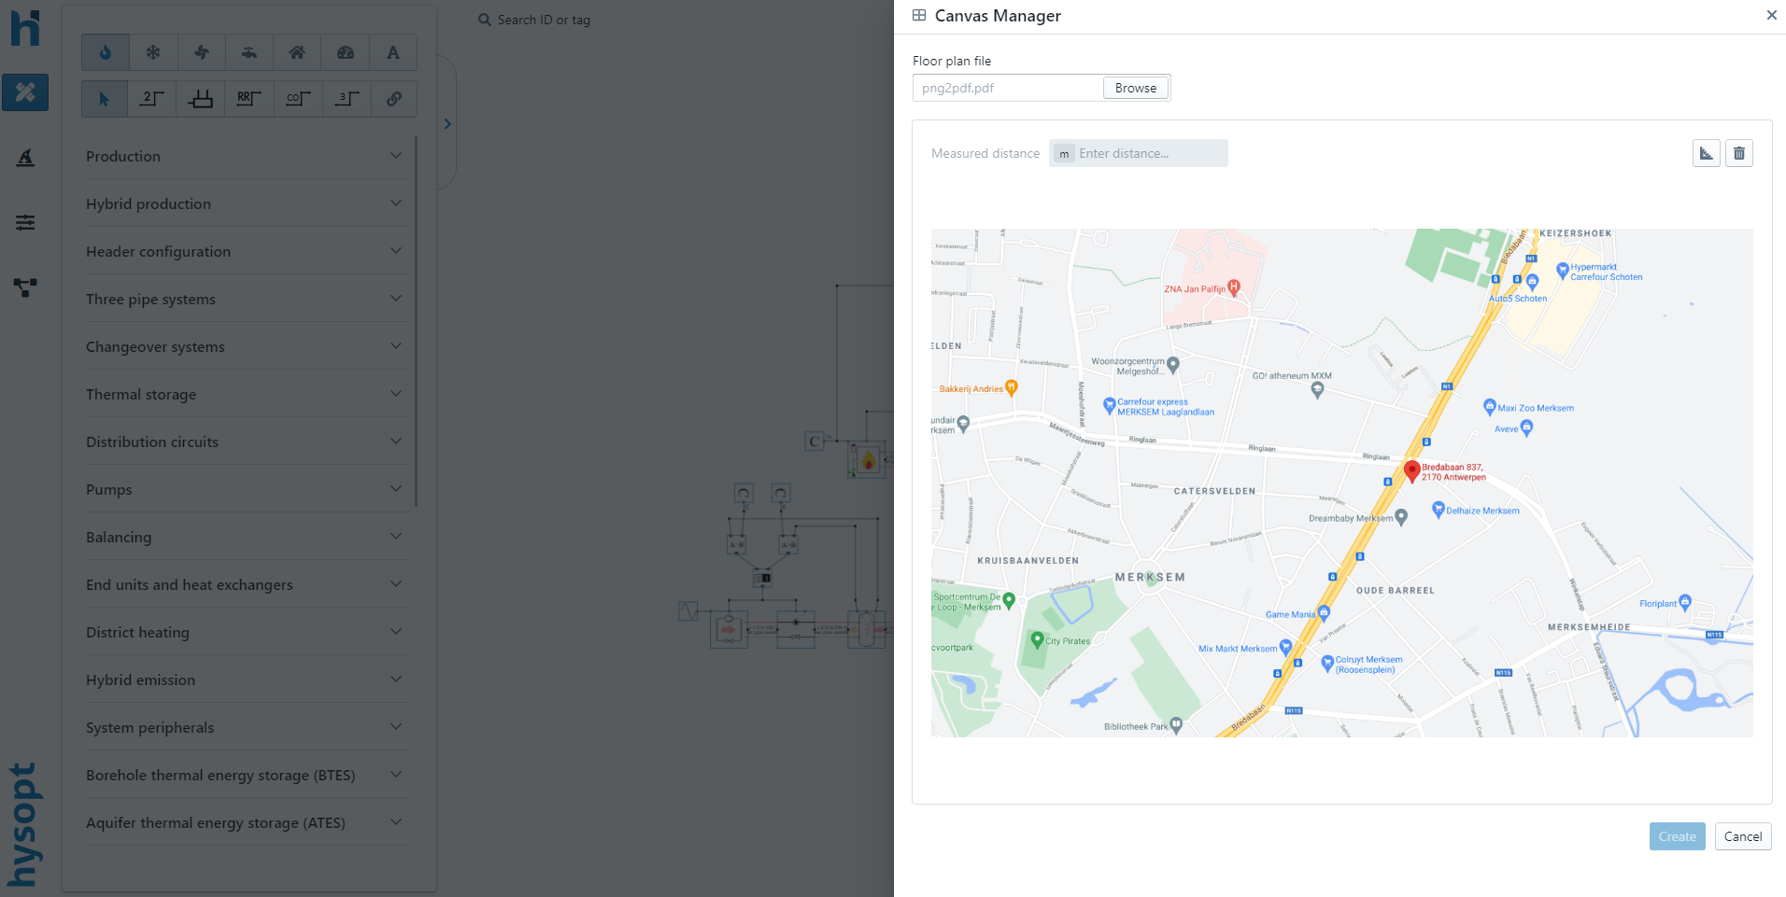The width and height of the screenshot is (1786, 897).
Task: Select the gauge meter icon
Action: [346, 52]
